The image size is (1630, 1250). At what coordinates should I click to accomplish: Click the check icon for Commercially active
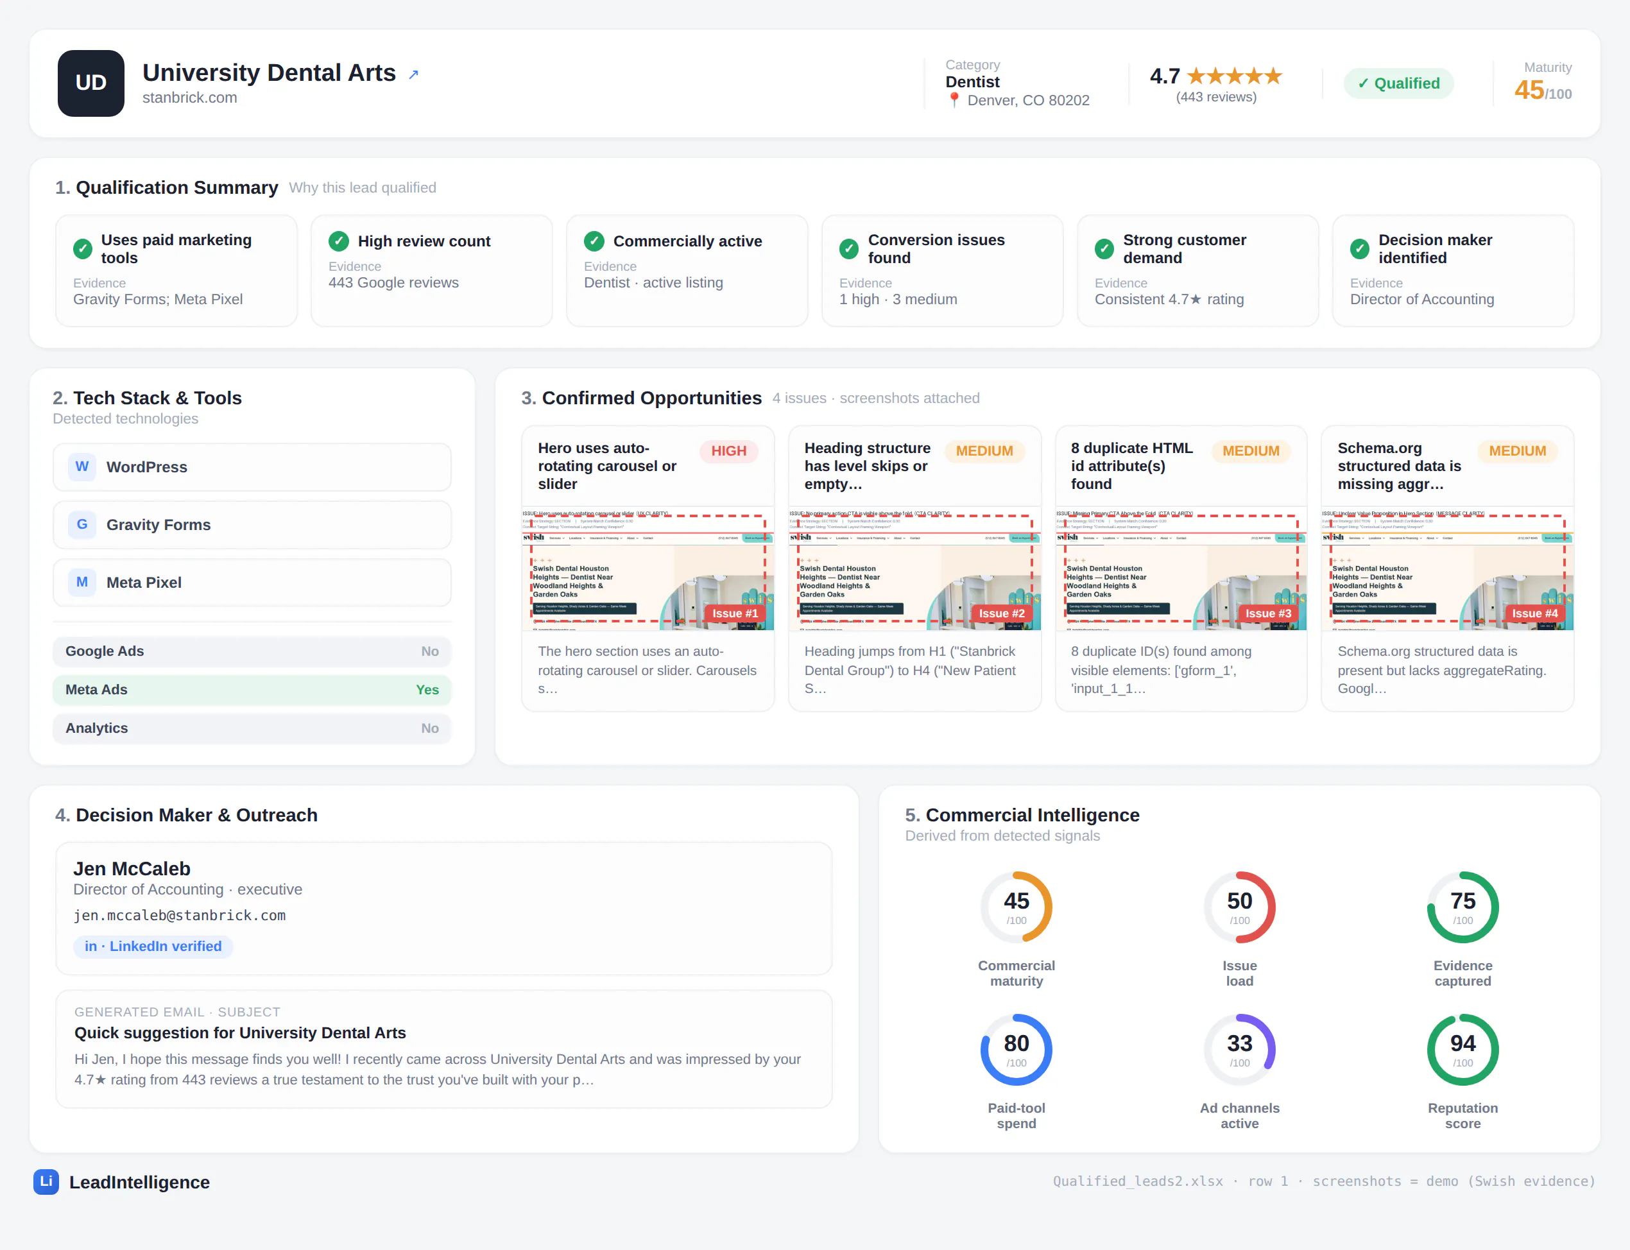click(x=594, y=241)
